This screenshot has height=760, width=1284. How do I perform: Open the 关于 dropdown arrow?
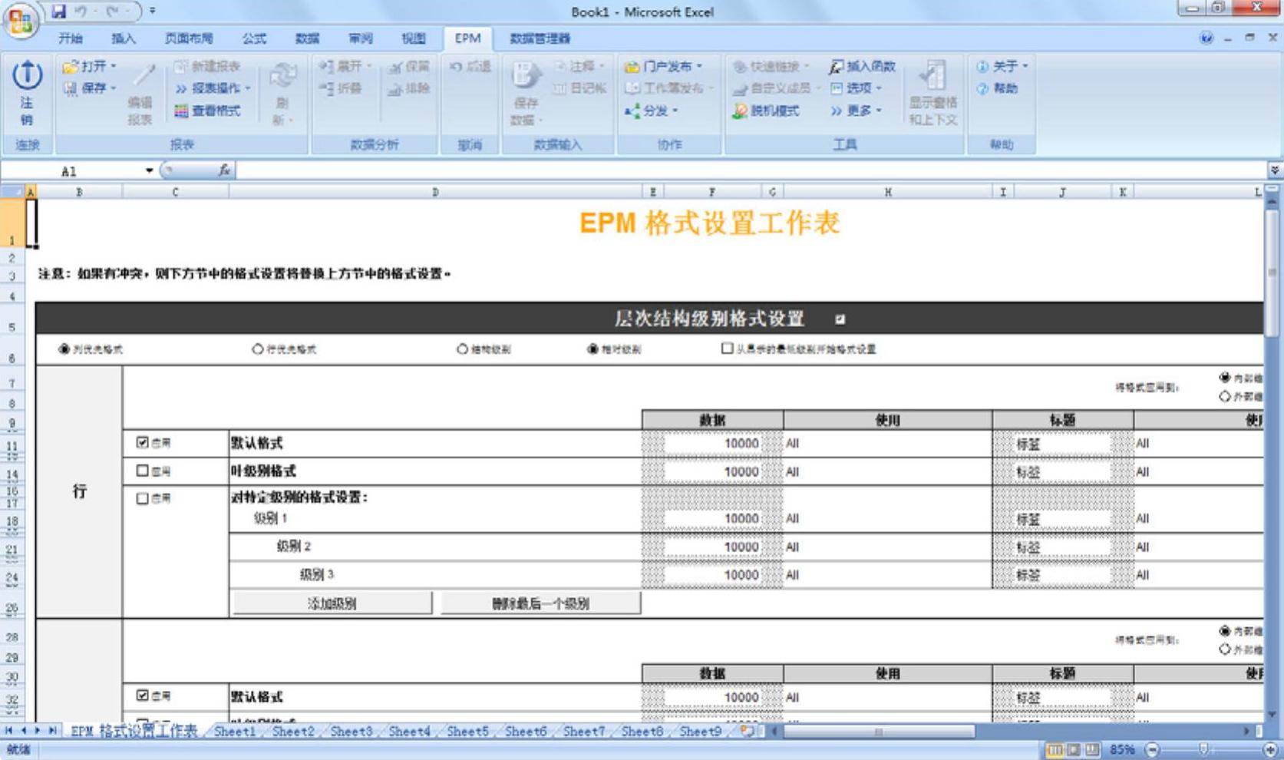coord(1025,67)
